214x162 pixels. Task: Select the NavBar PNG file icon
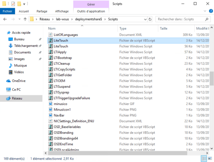(50, 115)
